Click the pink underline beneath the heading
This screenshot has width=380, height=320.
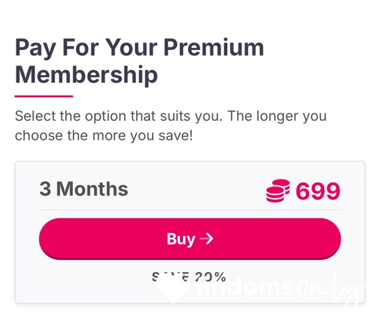pos(44,96)
